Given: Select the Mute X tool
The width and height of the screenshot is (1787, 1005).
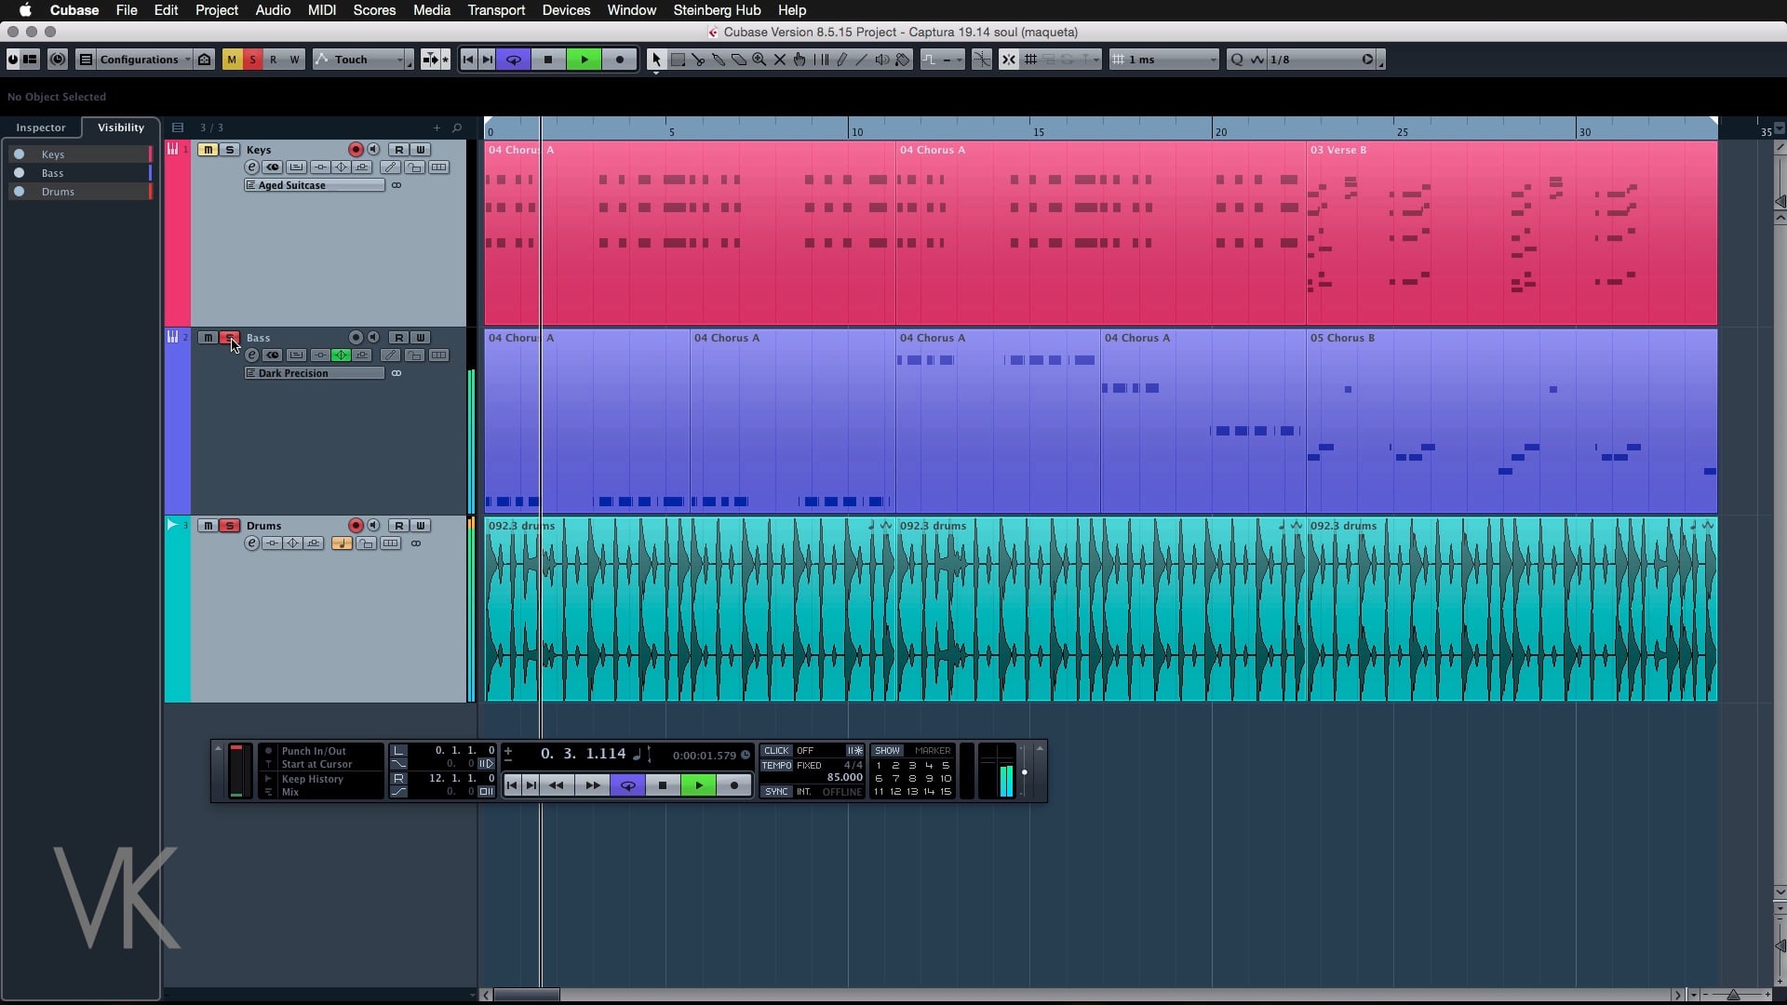Looking at the screenshot, I should [x=780, y=60].
